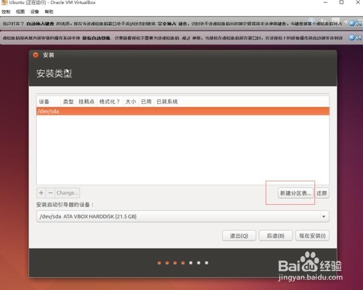Click 退出(Q) to quit installer
The image size is (363, 290).
coord(239,236)
